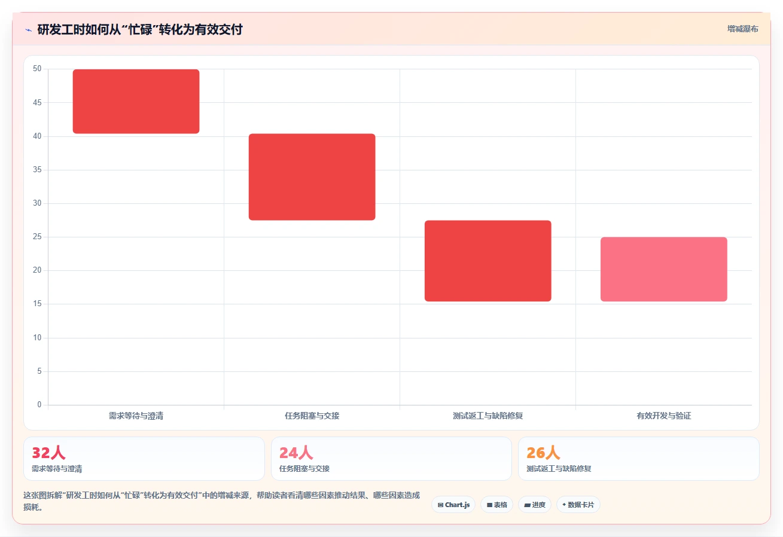The width and height of the screenshot is (783, 537).
Task: Click the 增减瀑布 label in the header
Action: coord(742,29)
